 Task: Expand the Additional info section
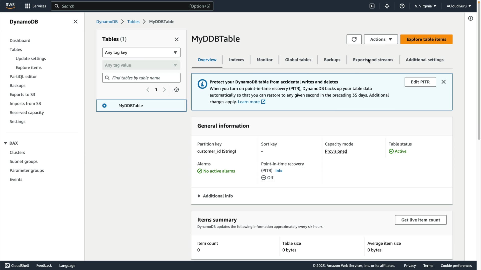click(215, 196)
